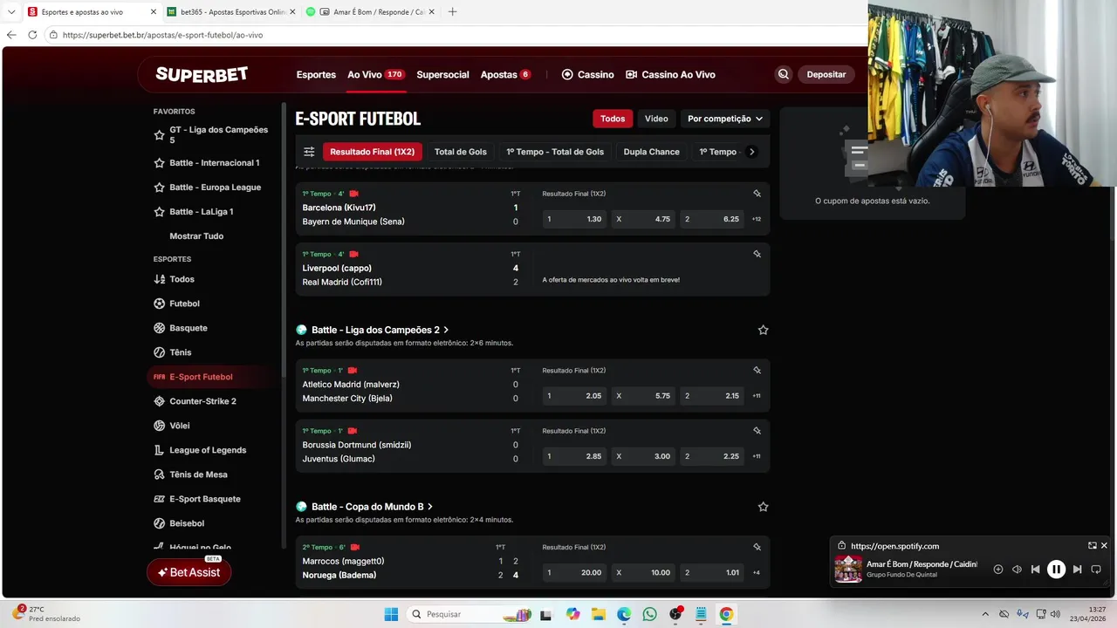The height and width of the screenshot is (628, 1117).
Task: Click the browser address bar
Action: pyautogui.click(x=454, y=35)
